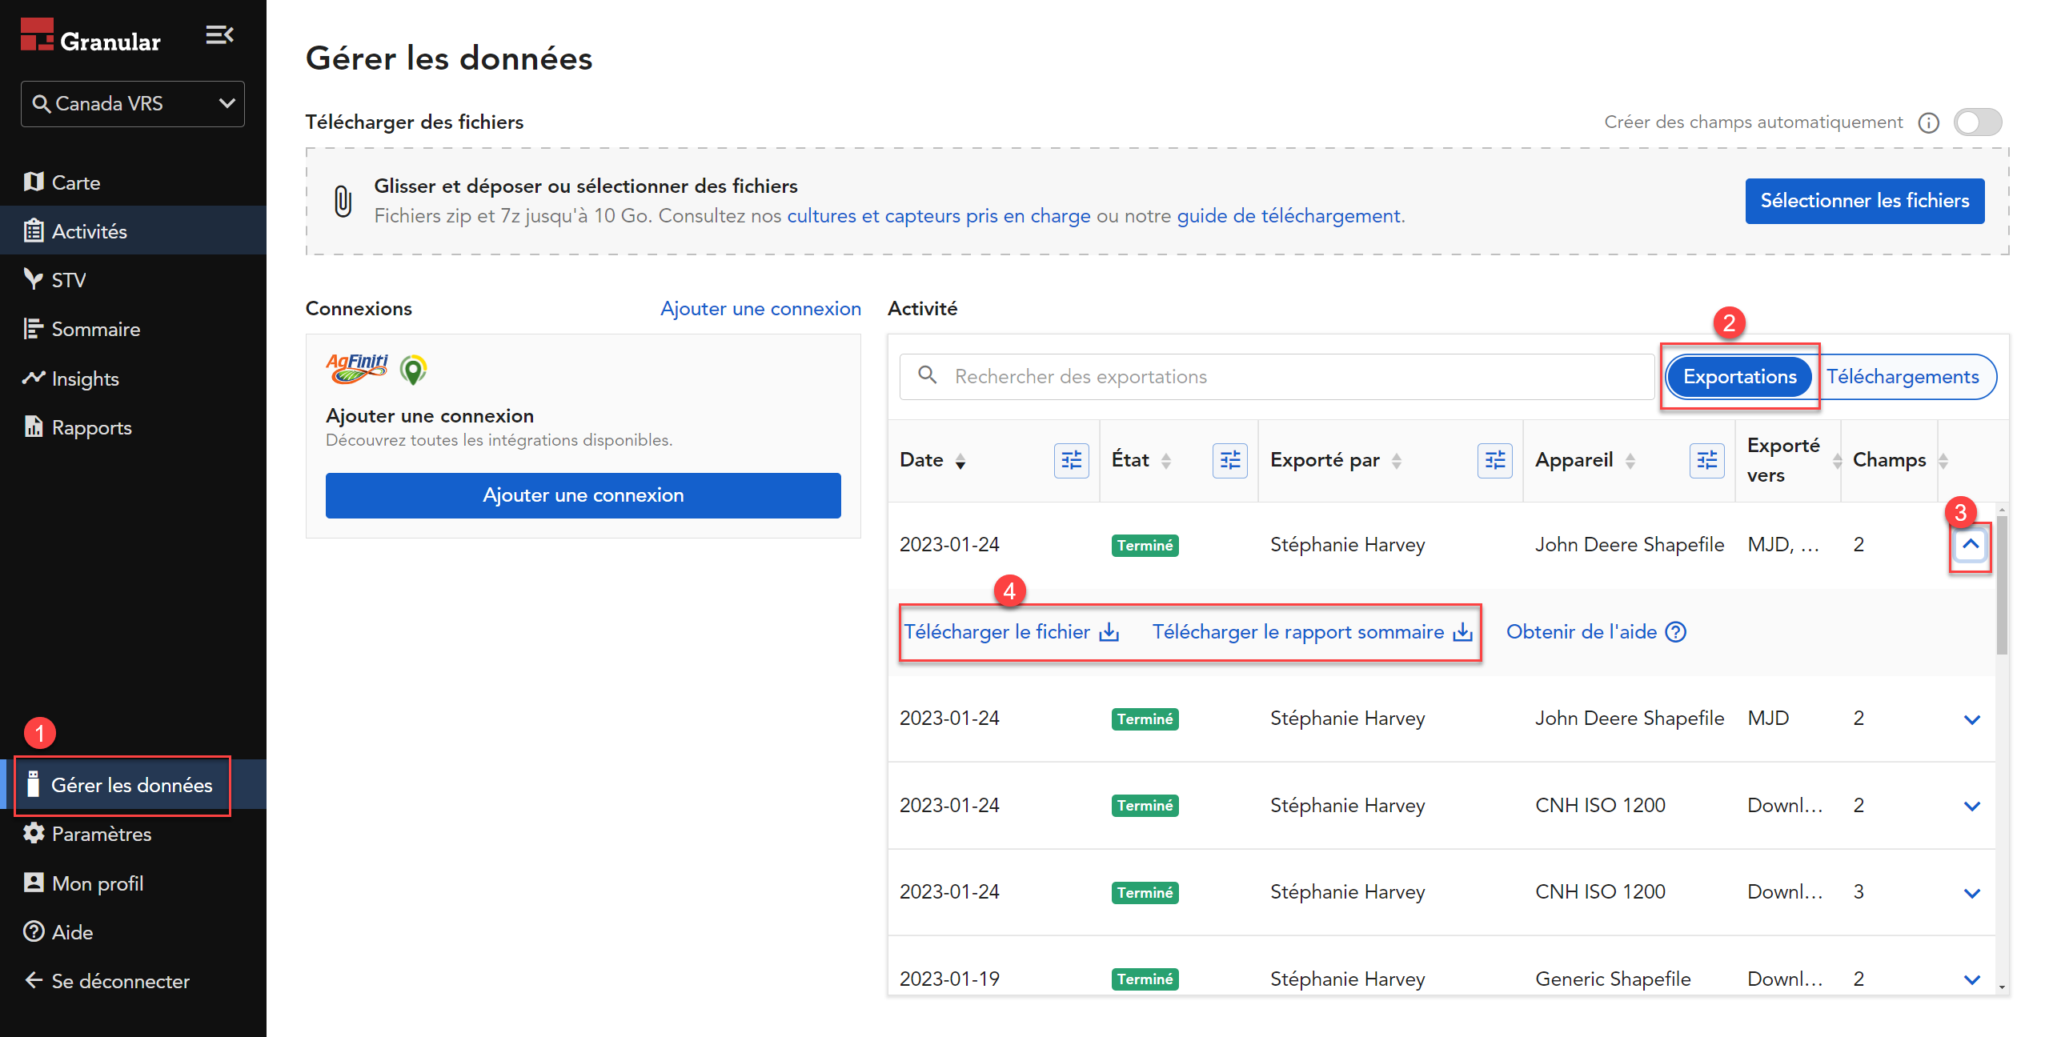This screenshot has height=1037, width=2049.
Task: Click Télécharger le rapport sommaire link
Action: (x=1313, y=632)
